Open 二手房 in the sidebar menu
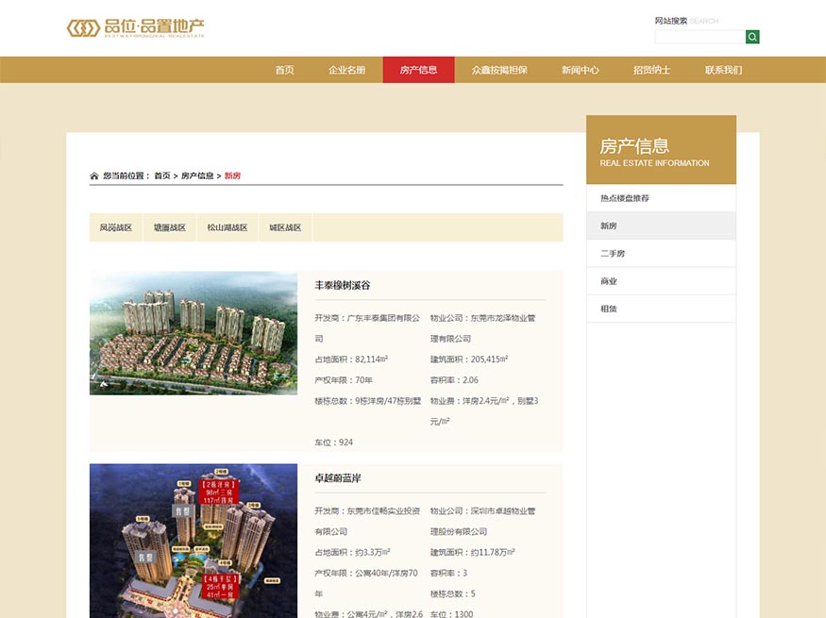Image resolution: width=826 pixels, height=618 pixels. pos(661,253)
